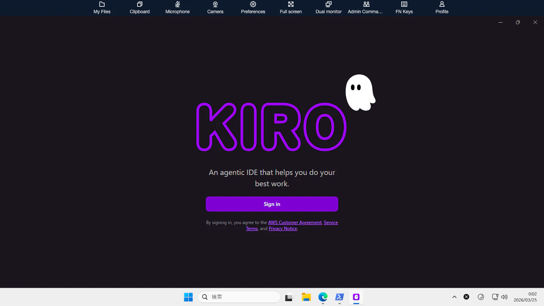Screen dimensions: 544x306
Task: Click the black X tray icon
Action: (x=467, y=297)
